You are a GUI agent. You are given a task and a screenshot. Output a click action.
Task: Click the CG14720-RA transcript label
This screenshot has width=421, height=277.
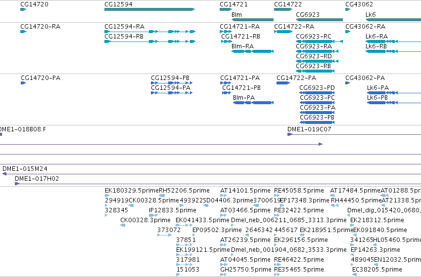[40, 27]
